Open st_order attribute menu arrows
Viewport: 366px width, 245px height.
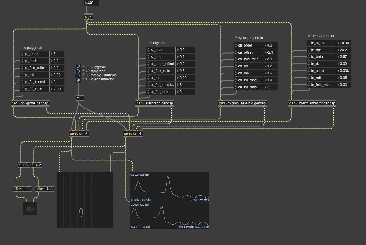coord(148,50)
